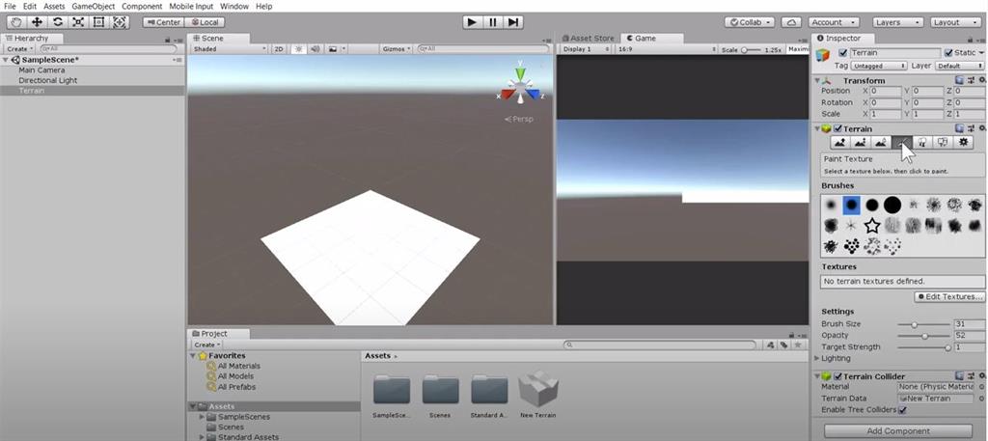Expand the Lighting foldout
Image resolution: width=988 pixels, height=441 pixels.
817,358
